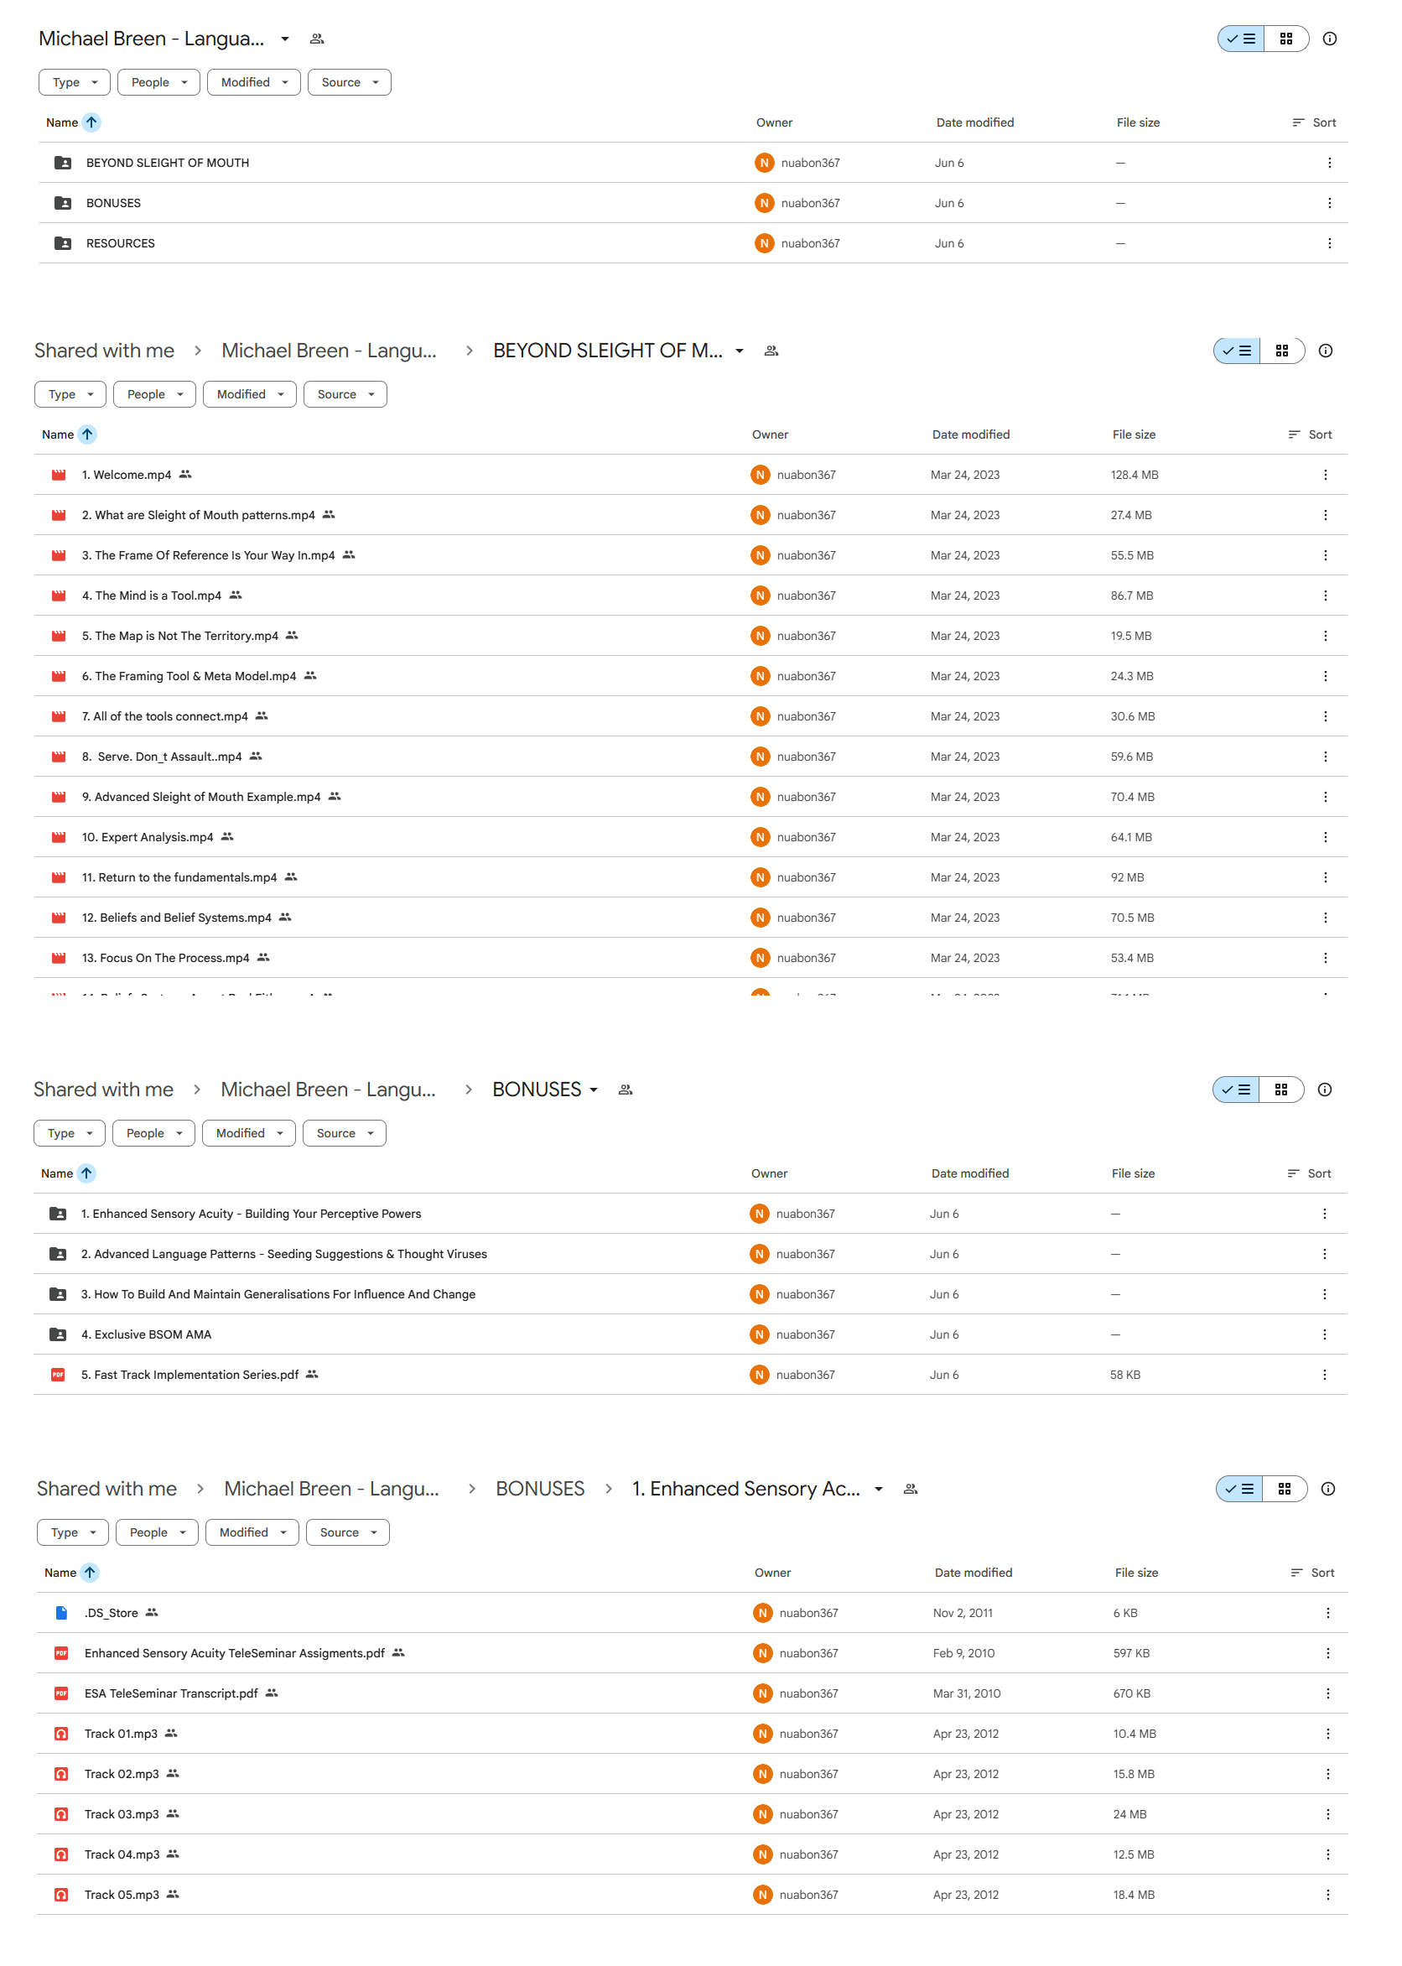Click BONUSES breadcrumb in 1. Enhanced Sensory Ac... panel
Screen dimensions: 1402x1966
click(539, 1490)
